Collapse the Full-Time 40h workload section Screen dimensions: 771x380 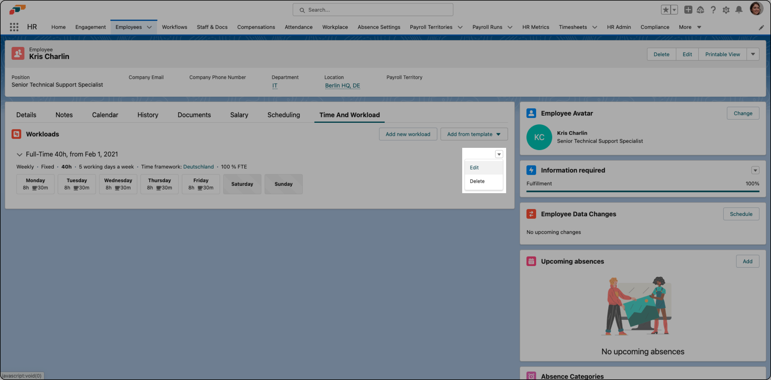tap(19, 155)
